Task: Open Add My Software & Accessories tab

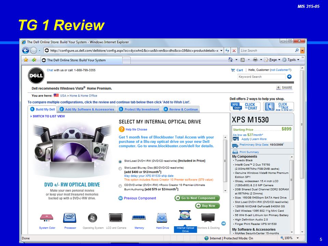Action: coord(86,109)
